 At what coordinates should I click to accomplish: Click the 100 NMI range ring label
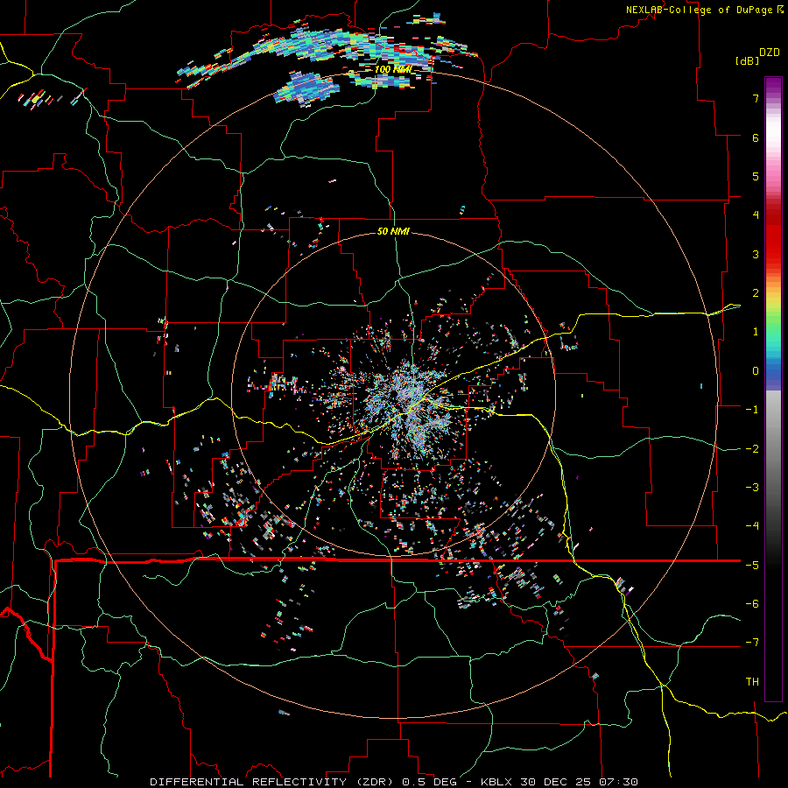click(x=393, y=69)
